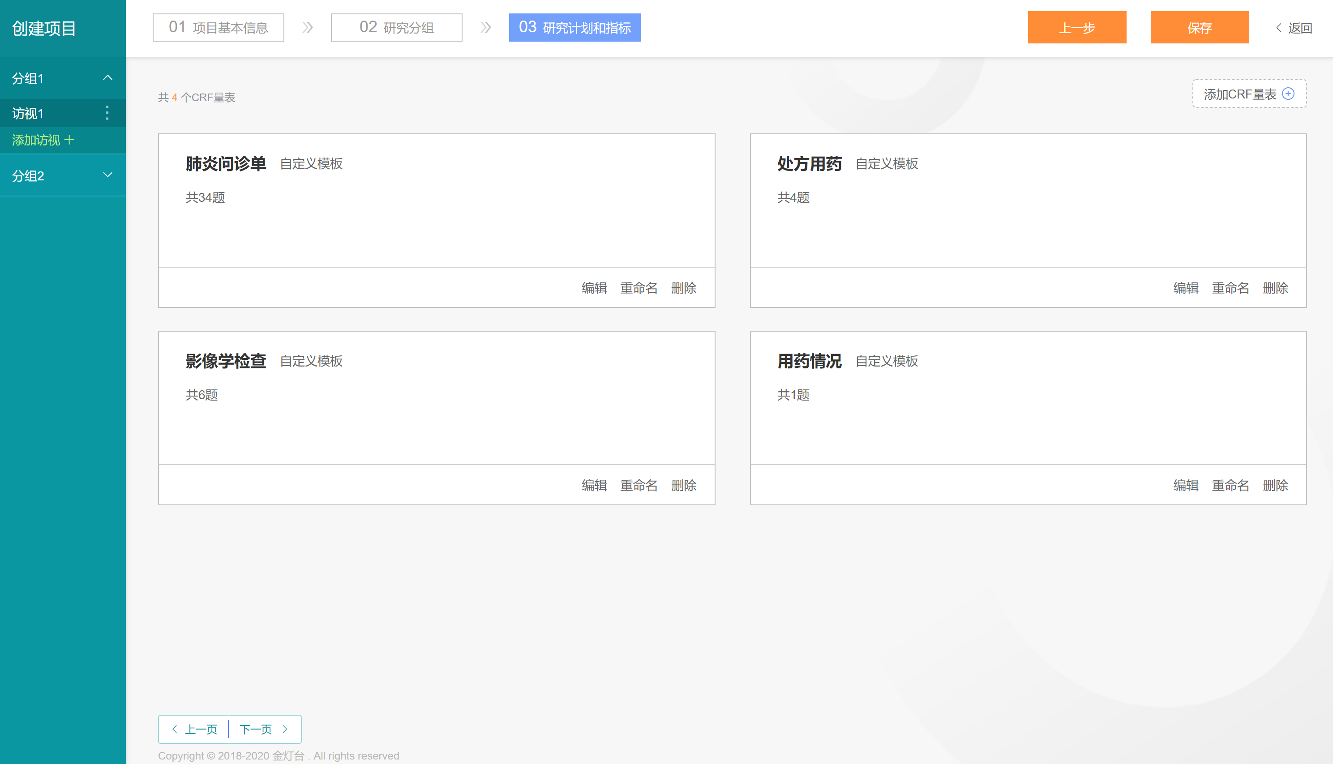
Task: Delete the 影像学检查 form
Action: tap(683, 485)
